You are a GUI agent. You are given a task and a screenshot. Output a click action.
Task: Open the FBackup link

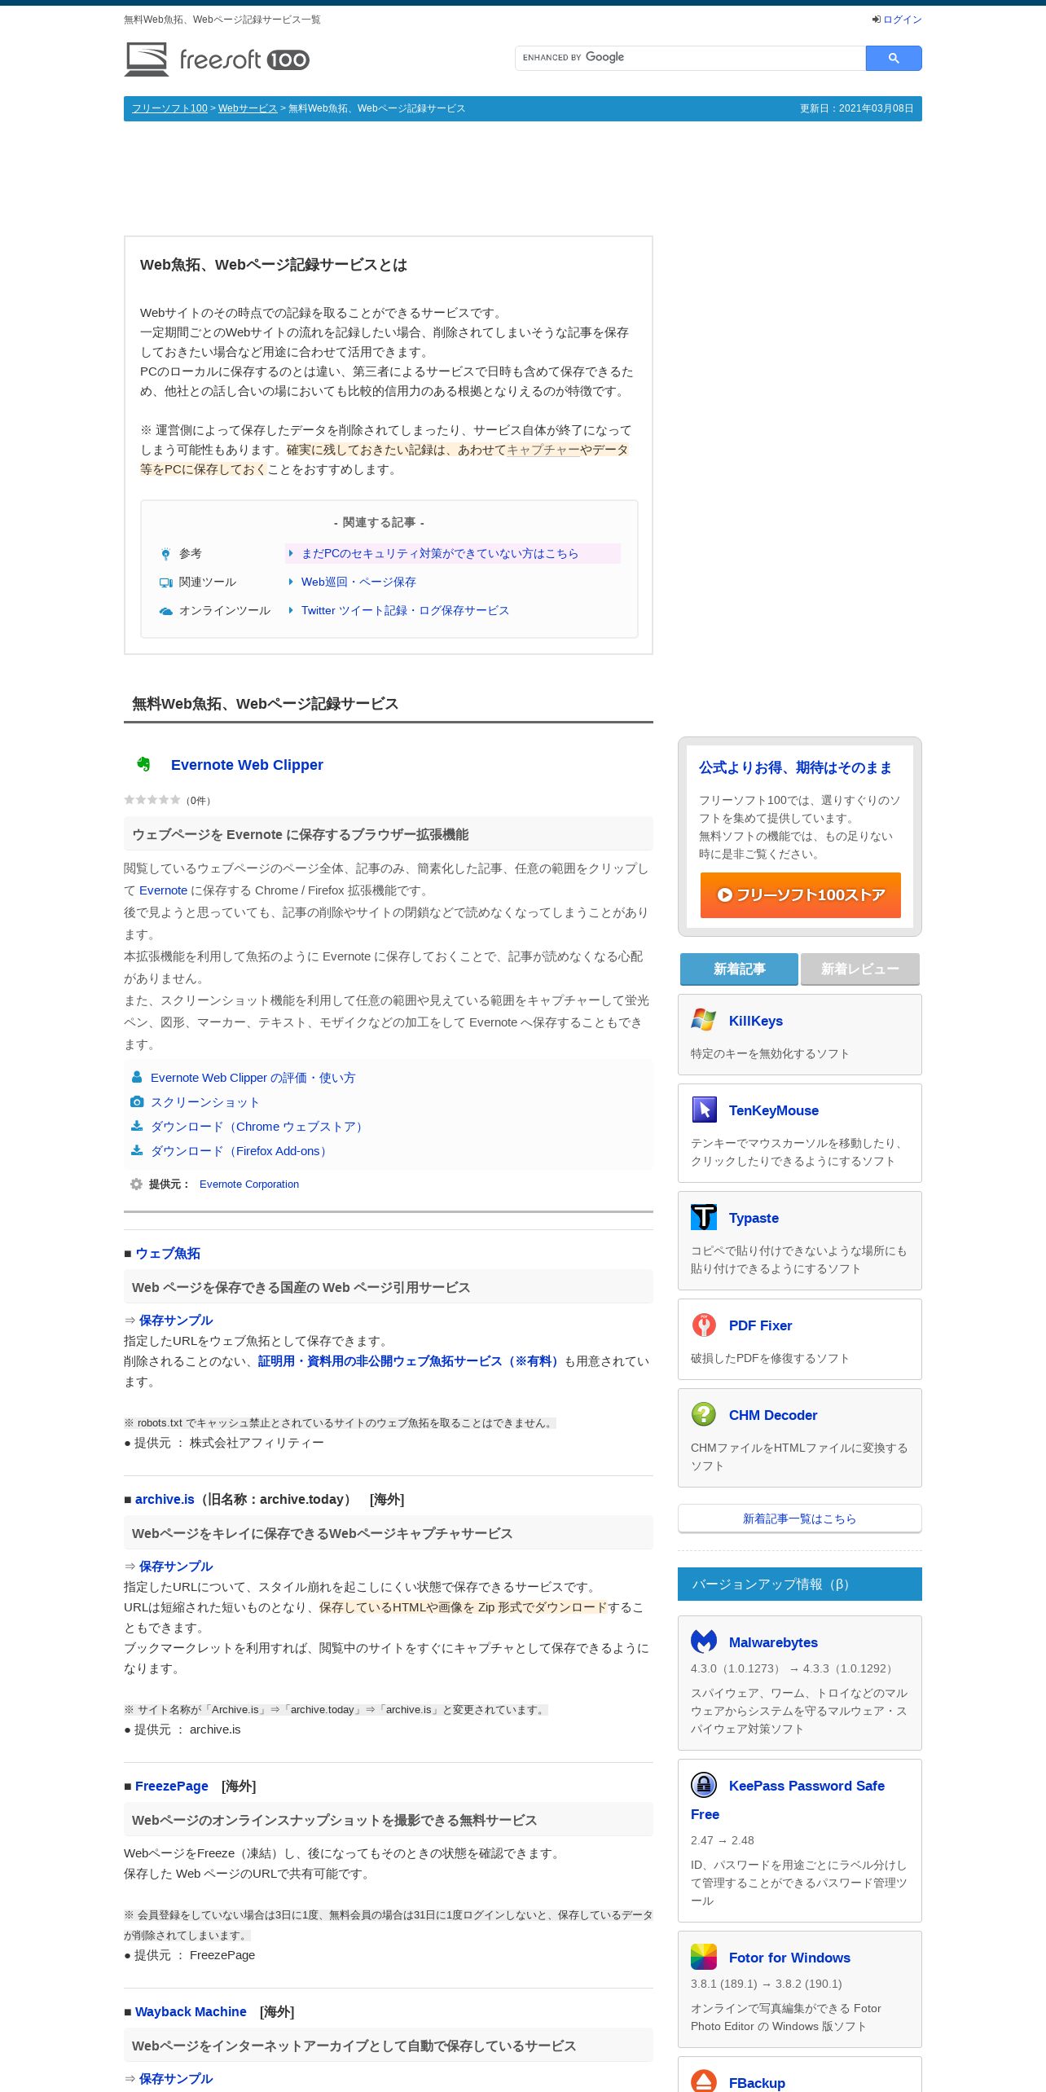pos(757,2084)
